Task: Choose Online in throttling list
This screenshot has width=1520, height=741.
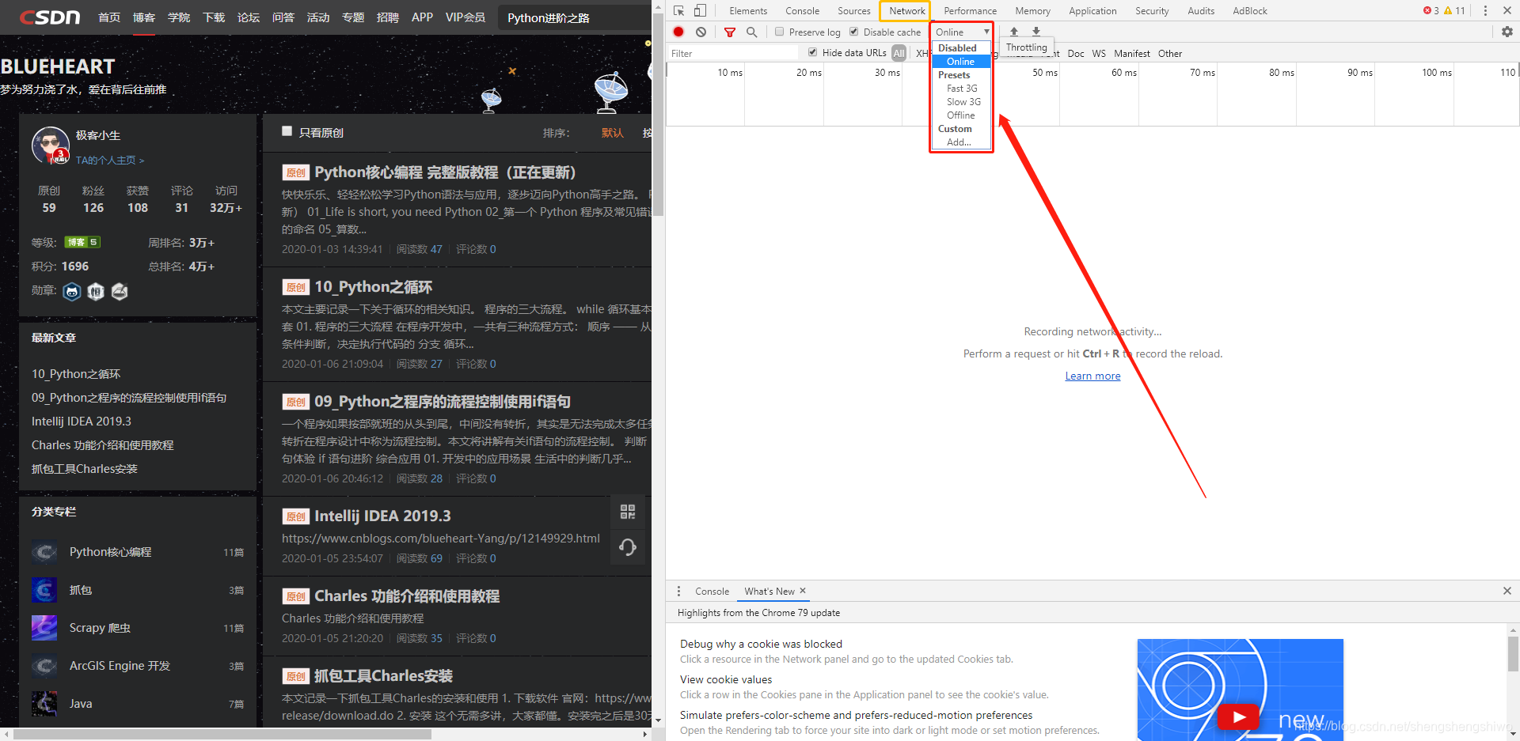Action: click(x=961, y=62)
